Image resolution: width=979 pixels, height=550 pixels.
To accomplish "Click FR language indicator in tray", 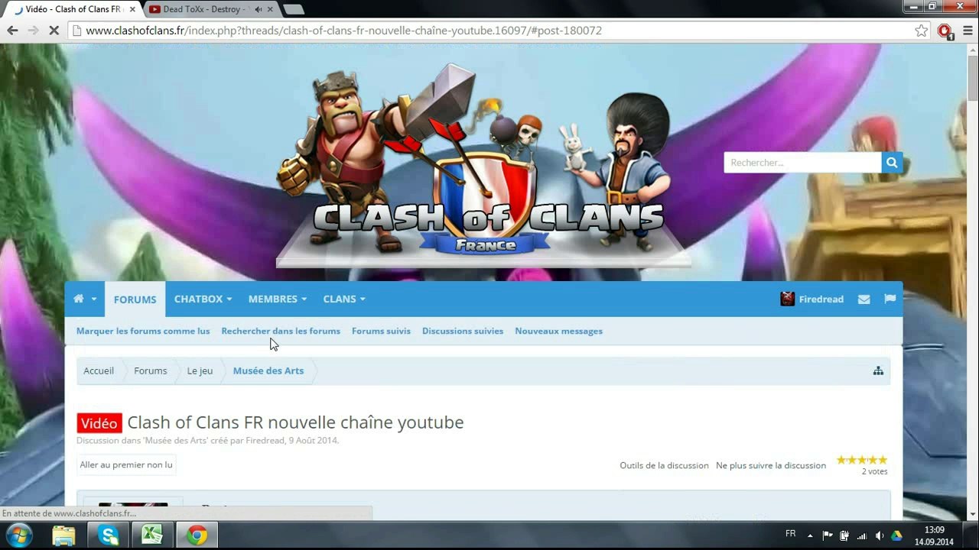I will pos(790,534).
